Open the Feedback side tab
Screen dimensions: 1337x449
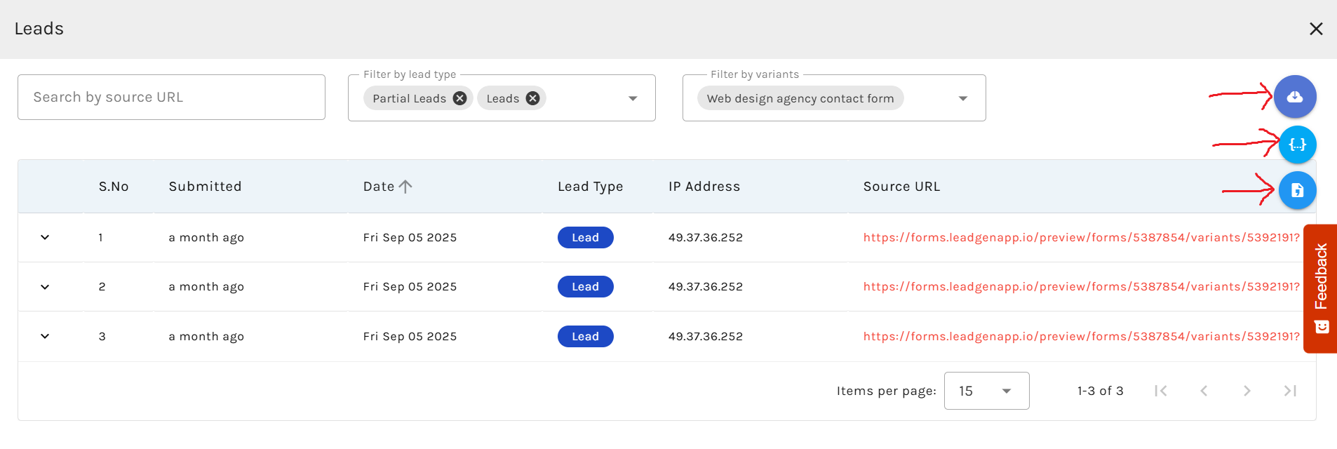pyautogui.click(x=1321, y=288)
